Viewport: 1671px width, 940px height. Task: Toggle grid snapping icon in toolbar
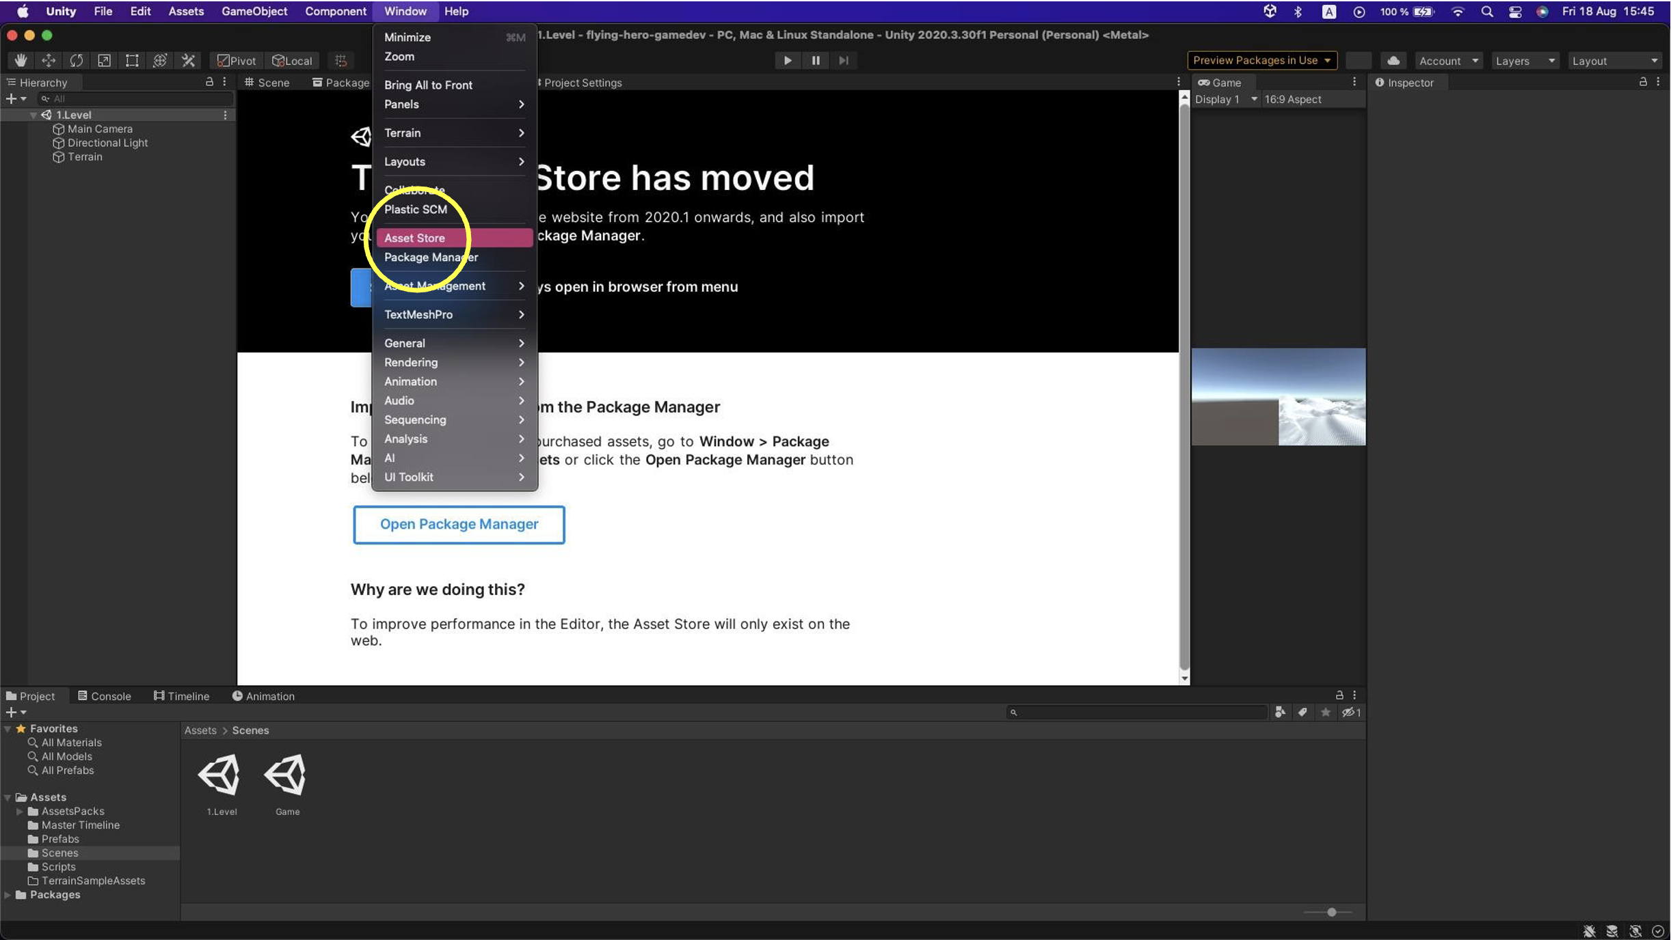(x=341, y=61)
